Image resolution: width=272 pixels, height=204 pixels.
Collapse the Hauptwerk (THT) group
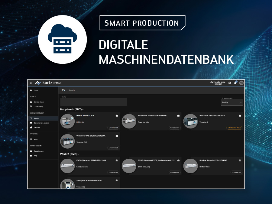pos(83,109)
